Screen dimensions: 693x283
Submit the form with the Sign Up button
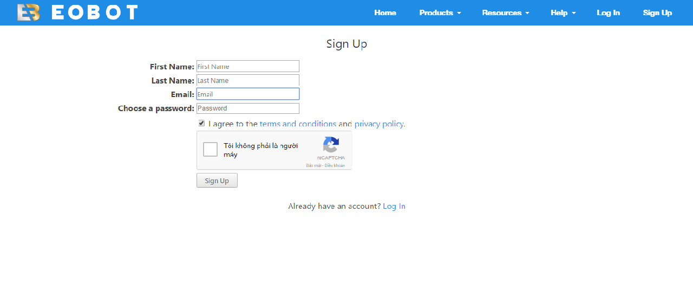217,181
